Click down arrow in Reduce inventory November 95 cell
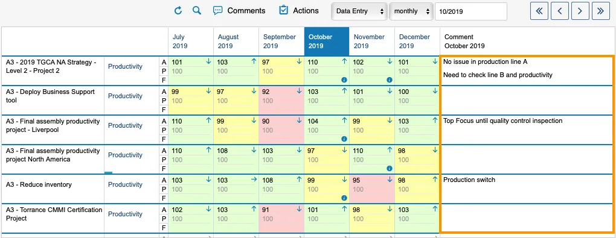The height and width of the screenshot is (238, 616). point(390,180)
